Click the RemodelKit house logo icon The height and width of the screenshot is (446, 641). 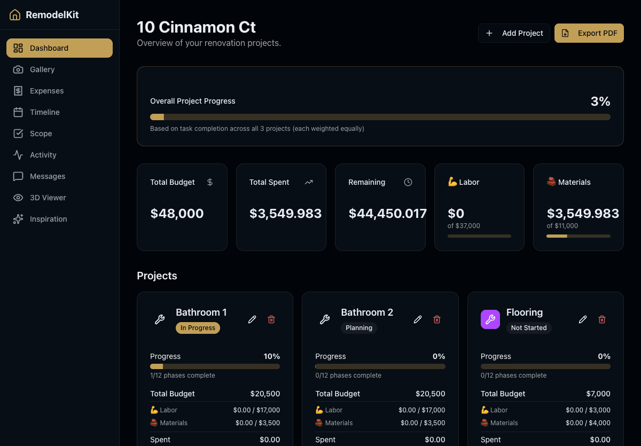(15, 15)
